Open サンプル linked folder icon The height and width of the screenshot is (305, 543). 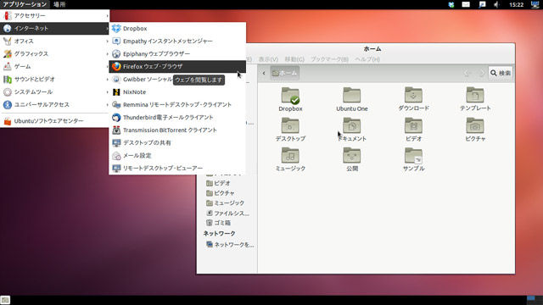[413, 159]
